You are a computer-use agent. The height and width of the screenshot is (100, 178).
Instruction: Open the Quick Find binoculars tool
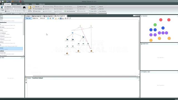pyautogui.click(x=24, y=9)
